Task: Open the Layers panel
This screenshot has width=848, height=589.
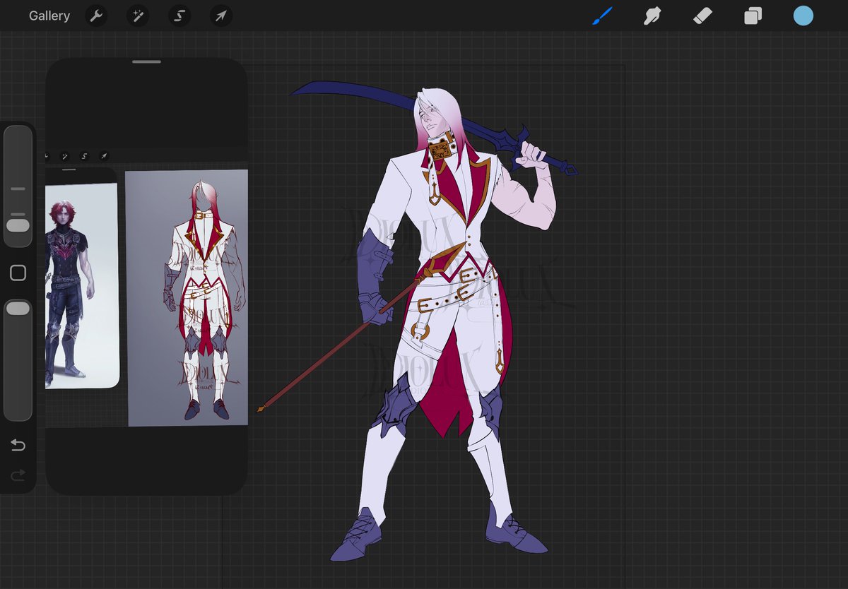Action: coord(753,16)
